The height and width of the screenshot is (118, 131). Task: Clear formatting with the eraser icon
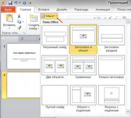124,18
